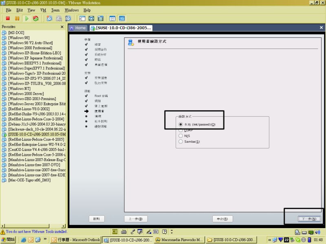This screenshot has height=244, width=326.
Task: Select the local /etc/passwd authentication radio button
Action: point(181,124)
